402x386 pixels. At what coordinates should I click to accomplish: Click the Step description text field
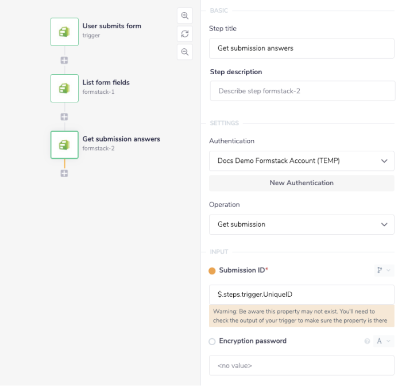pyautogui.click(x=302, y=91)
